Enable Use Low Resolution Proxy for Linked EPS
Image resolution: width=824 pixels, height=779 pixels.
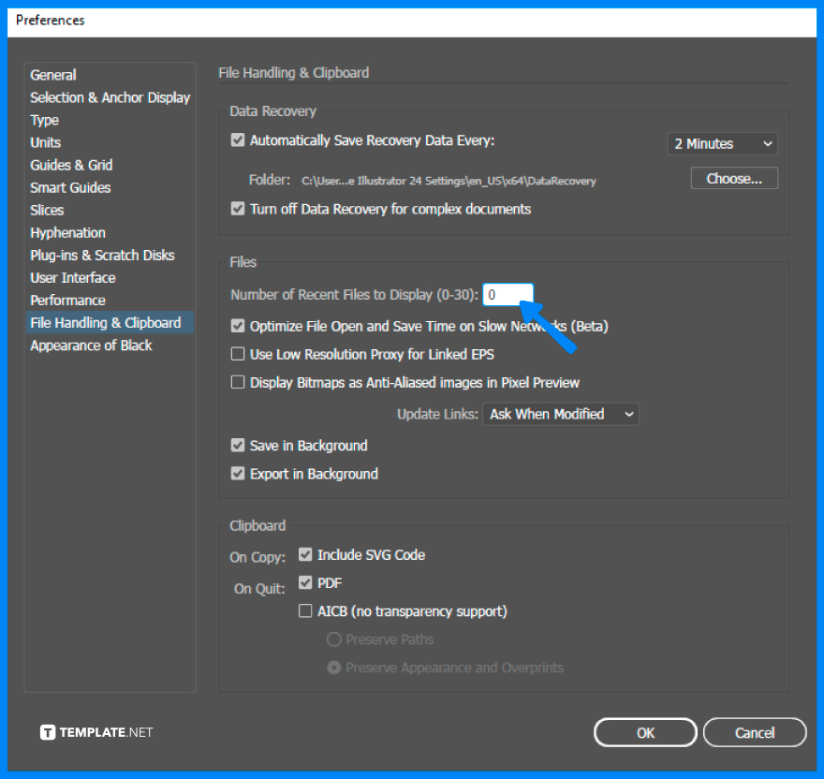[x=237, y=354]
